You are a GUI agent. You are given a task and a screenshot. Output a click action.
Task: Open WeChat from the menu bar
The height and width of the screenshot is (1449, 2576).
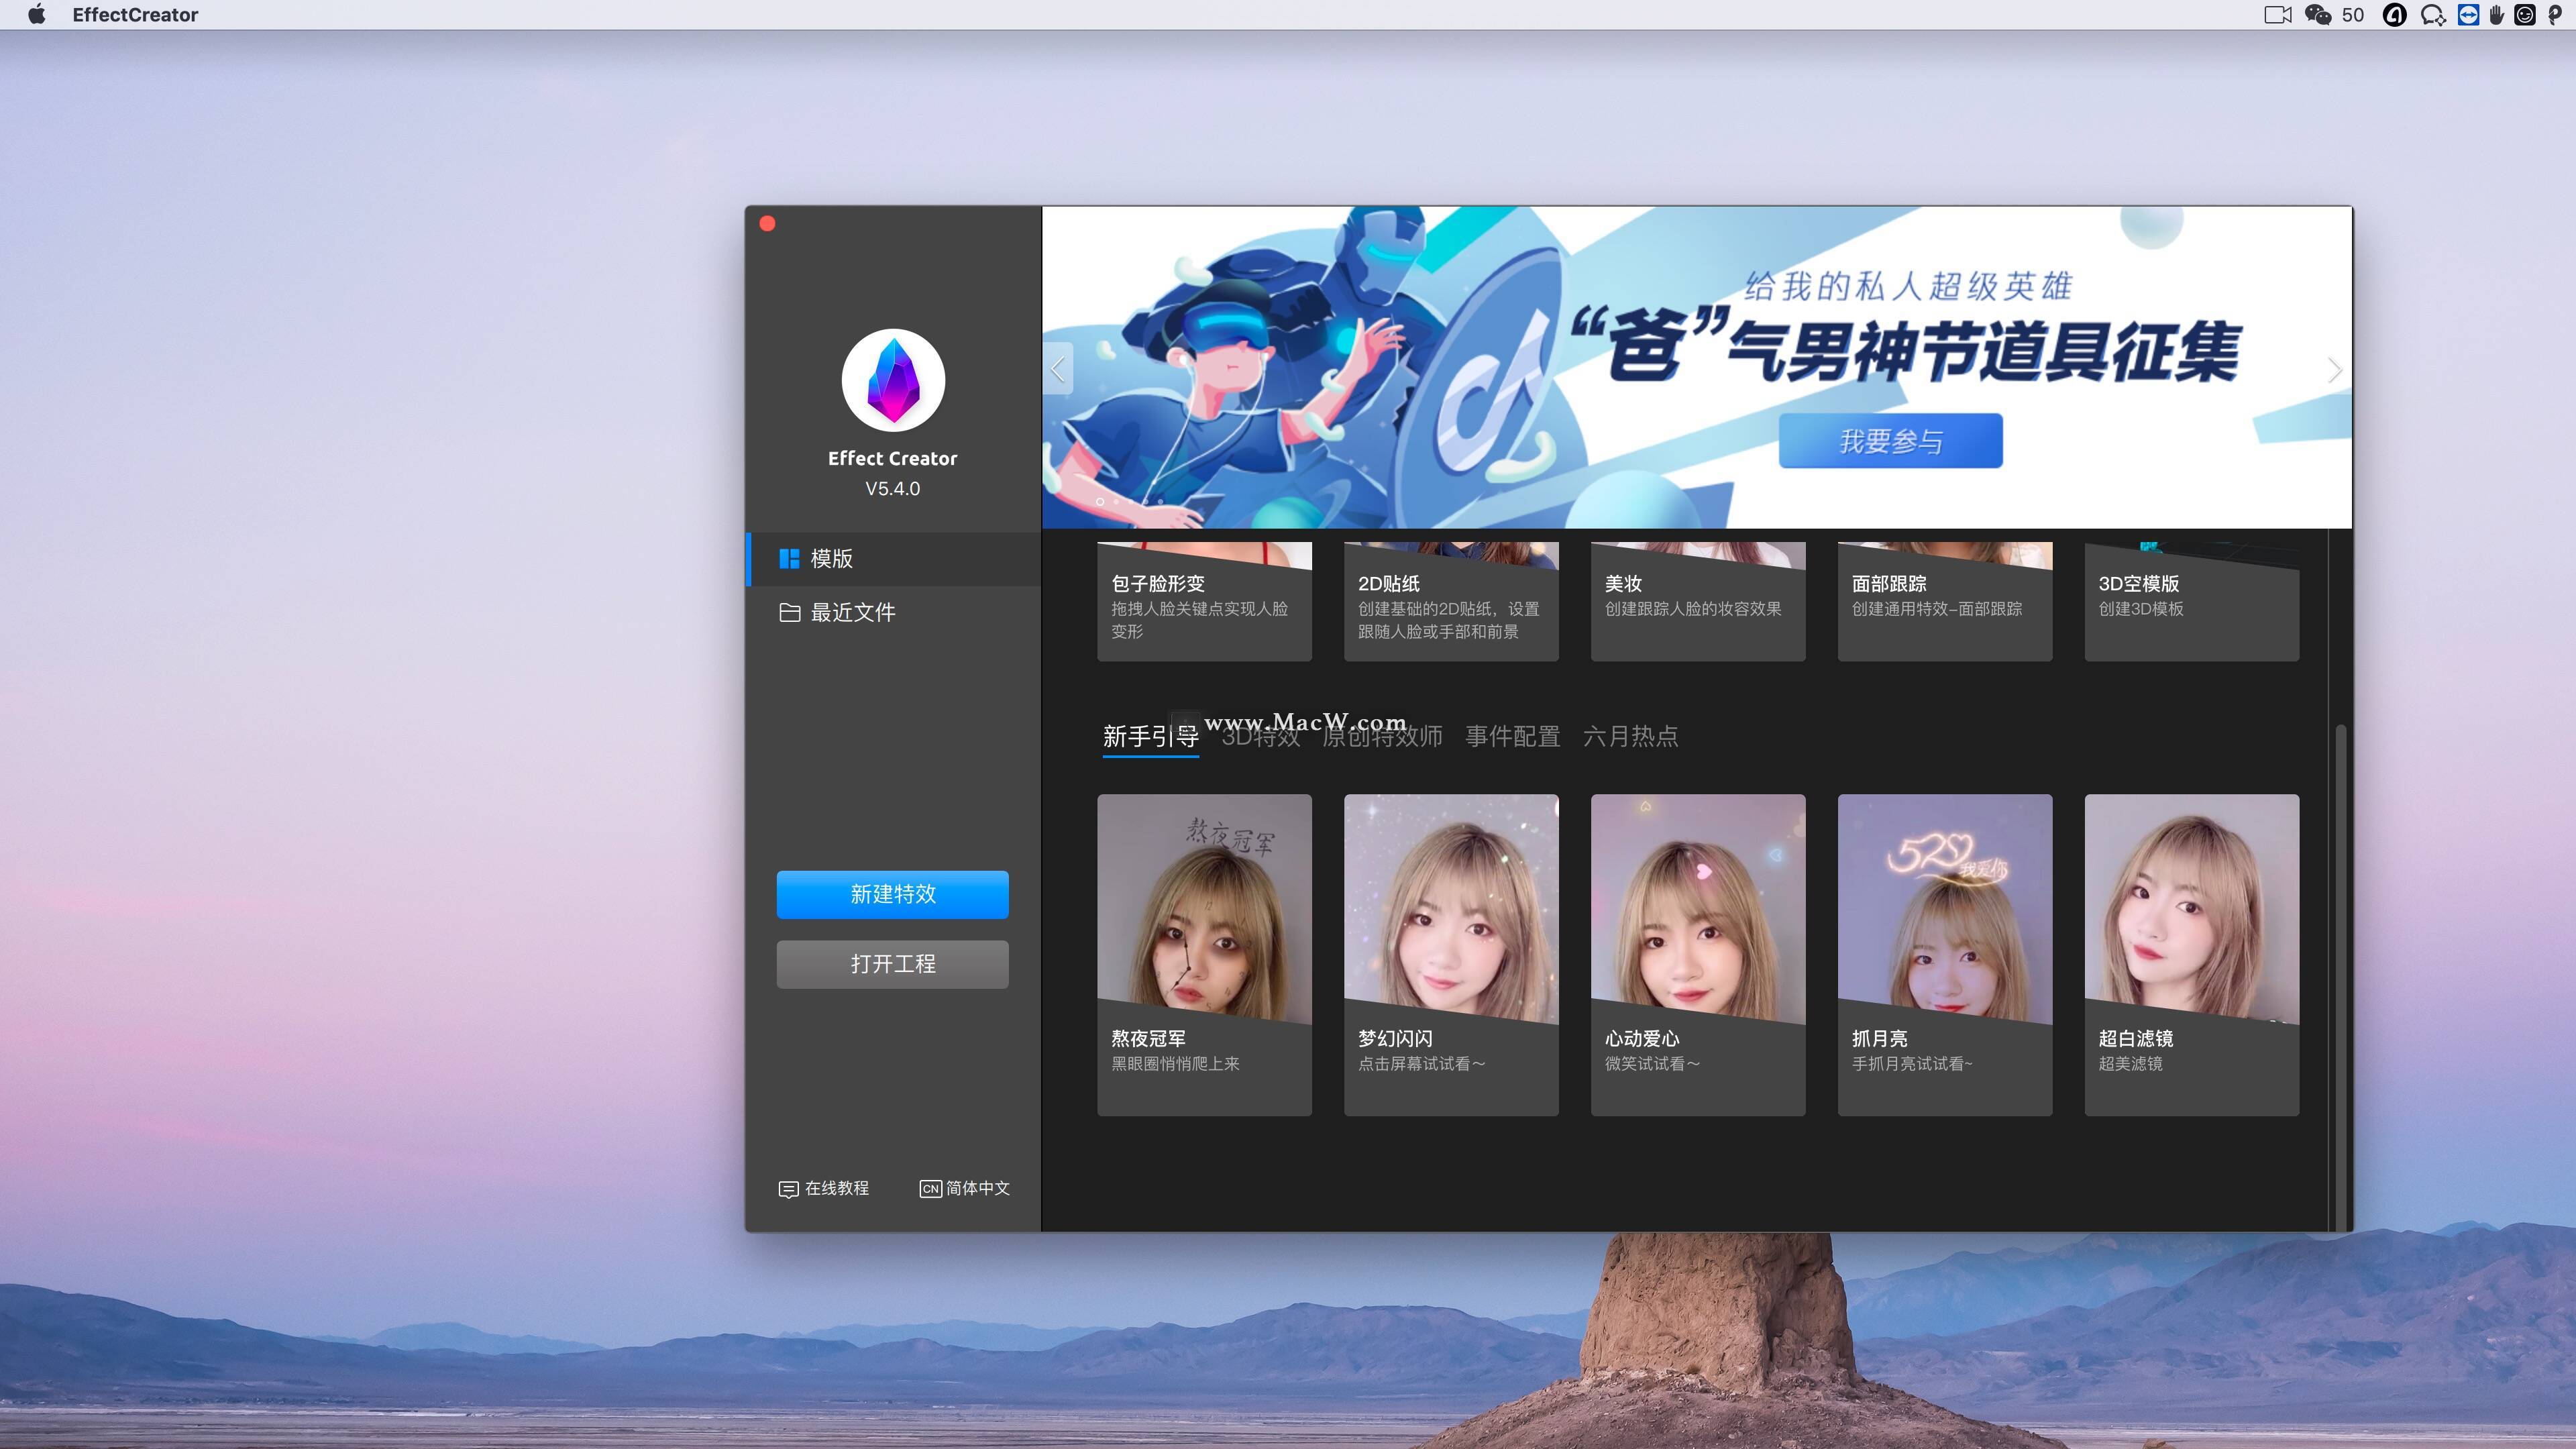tap(2318, 14)
